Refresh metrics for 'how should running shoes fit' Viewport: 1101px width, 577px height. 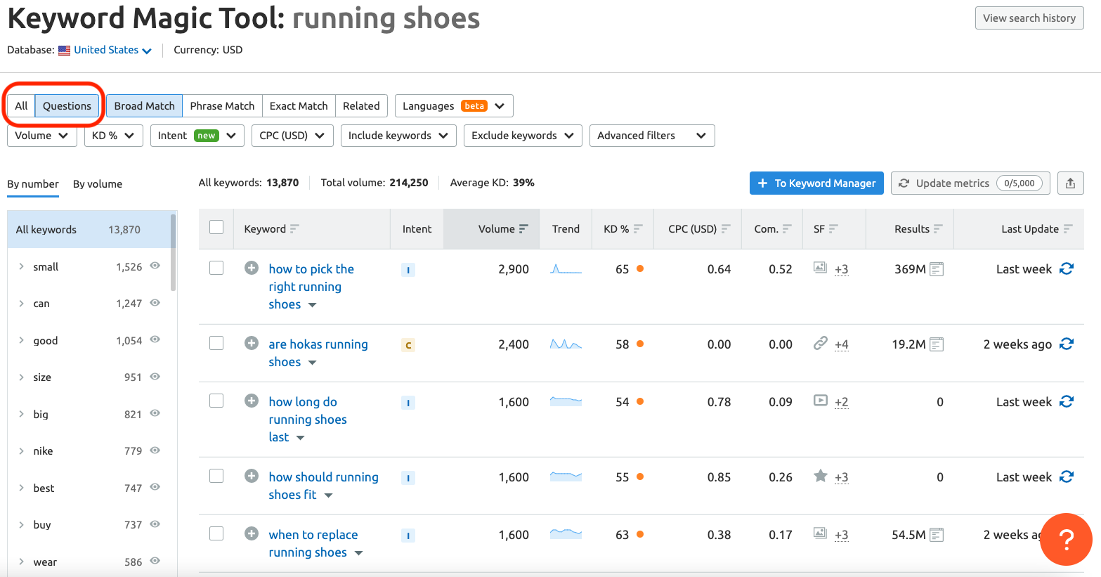(x=1067, y=476)
